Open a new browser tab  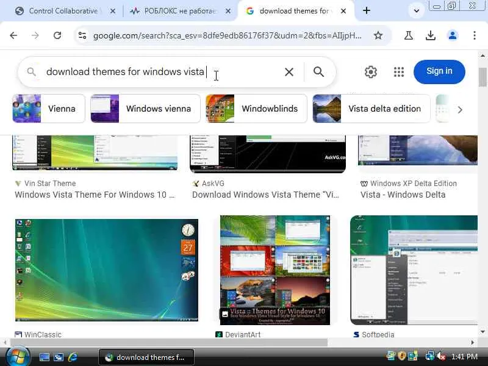pyautogui.click(x=367, y=10)
